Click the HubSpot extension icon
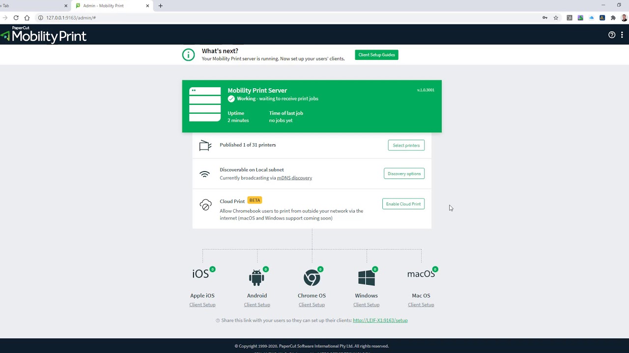 570,18
